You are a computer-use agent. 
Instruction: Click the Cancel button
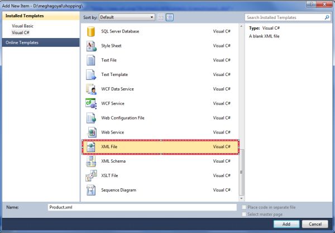[315, 224]
